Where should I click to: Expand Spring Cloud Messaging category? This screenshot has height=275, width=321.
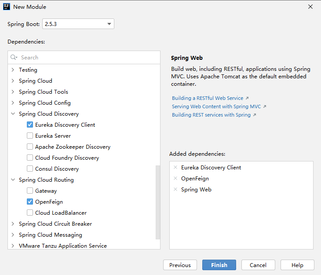[x=13, y=235]
